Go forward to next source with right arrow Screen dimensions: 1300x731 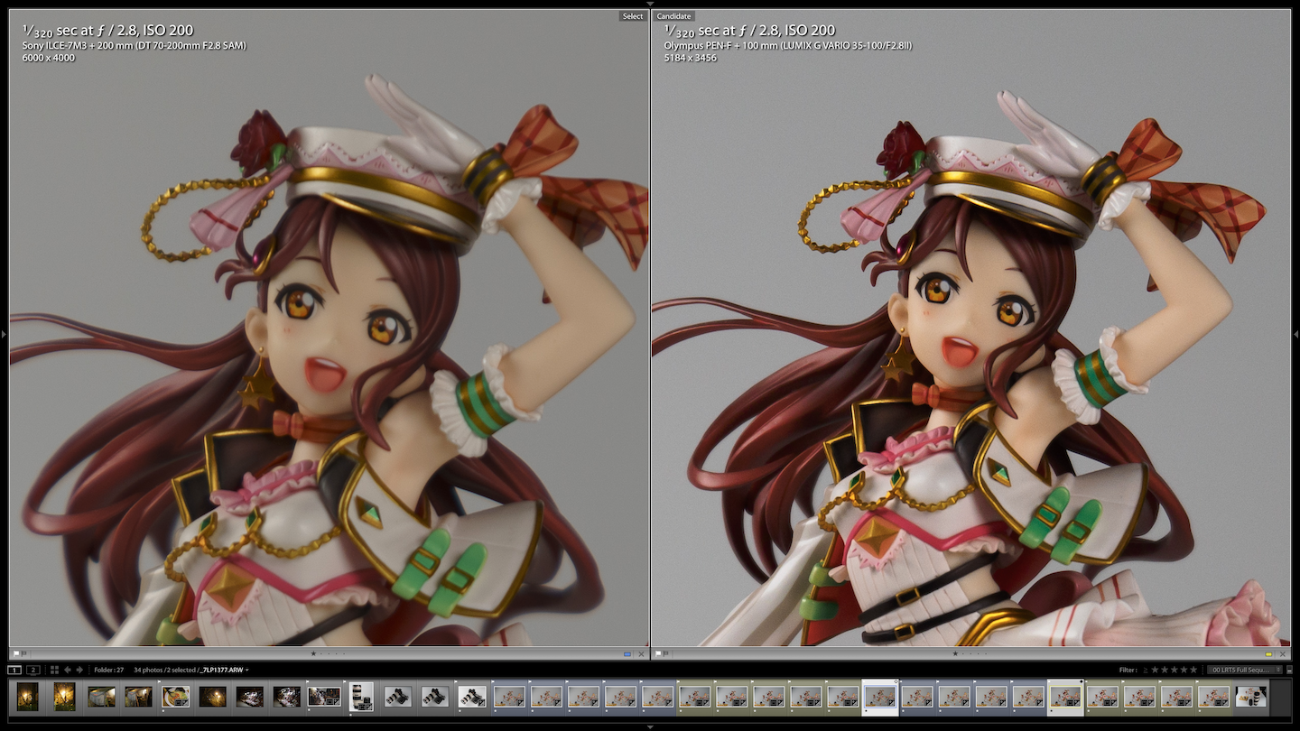click(79, 670)
